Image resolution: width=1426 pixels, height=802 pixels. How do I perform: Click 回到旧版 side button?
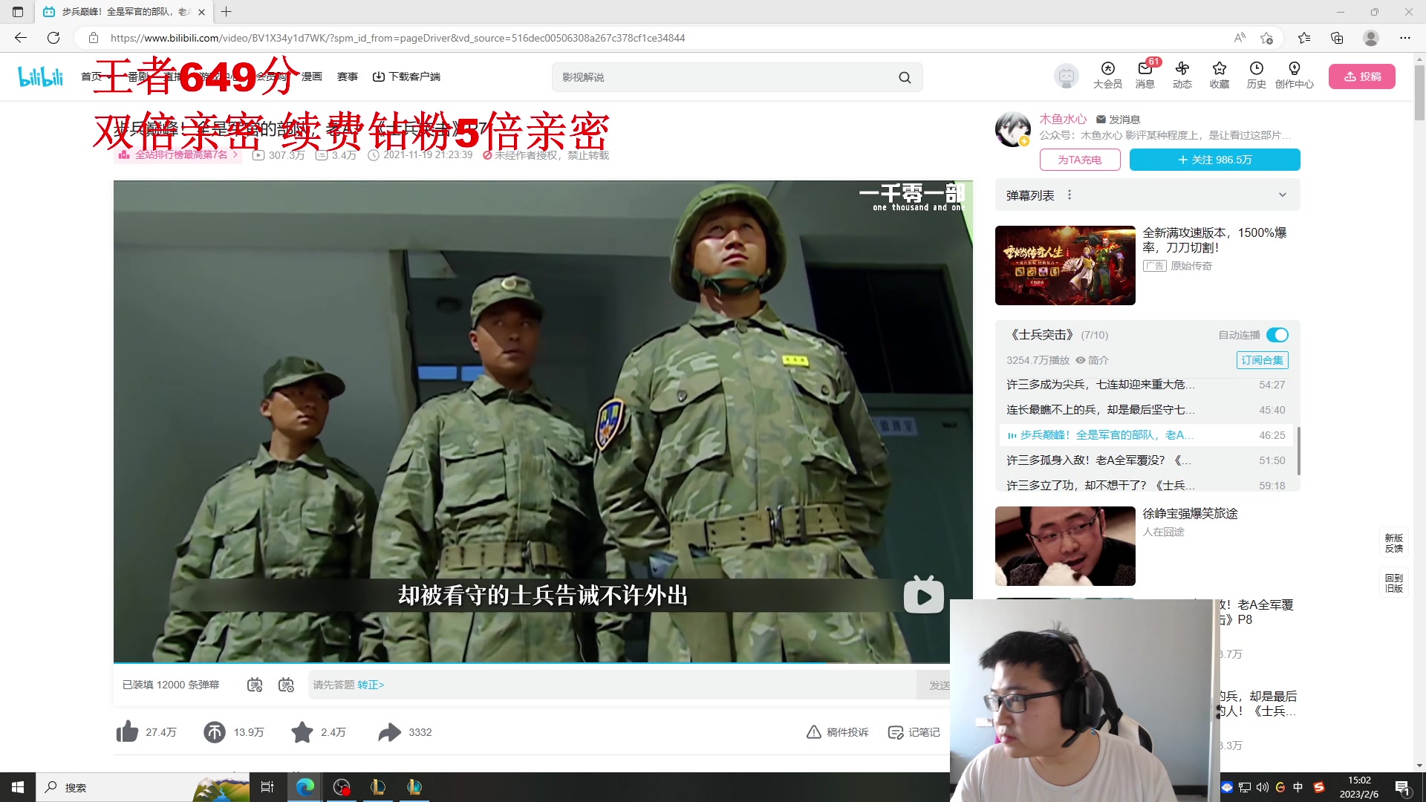(x=1393, y=583)
